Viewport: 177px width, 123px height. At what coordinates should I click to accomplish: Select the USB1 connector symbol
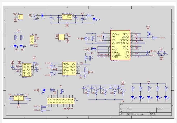point(32,40)
